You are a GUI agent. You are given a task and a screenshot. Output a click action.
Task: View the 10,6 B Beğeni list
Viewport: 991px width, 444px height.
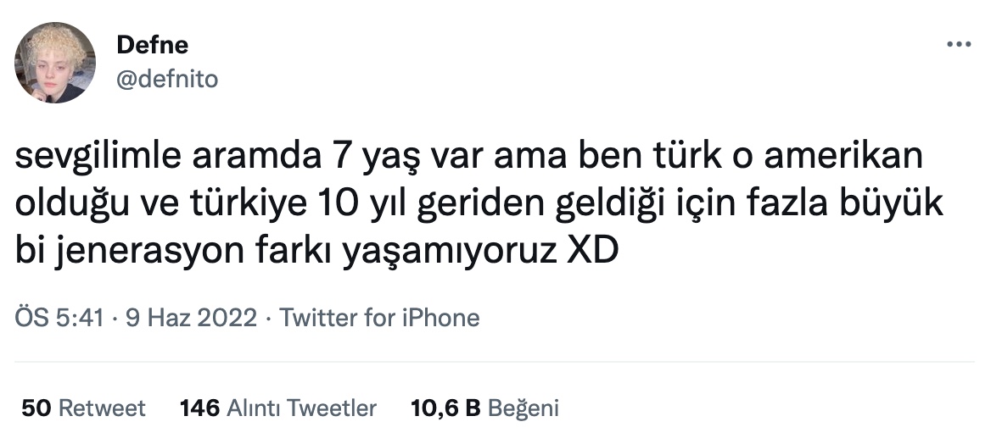484,408
